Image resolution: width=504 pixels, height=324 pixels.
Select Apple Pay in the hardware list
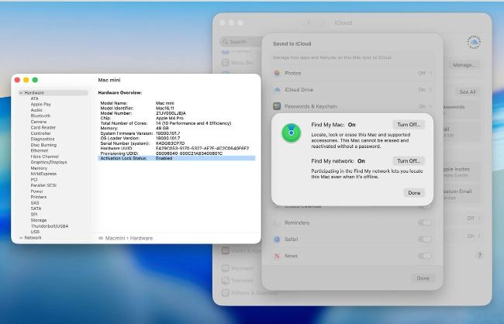(x=41, y=104)
